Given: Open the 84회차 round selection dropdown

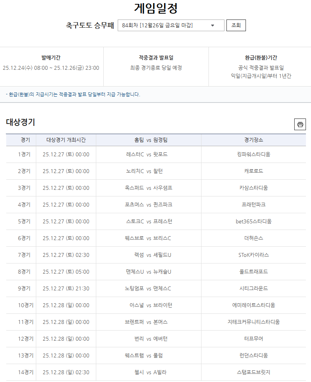Looking at the screenshot, I should (x=171, y=25).
